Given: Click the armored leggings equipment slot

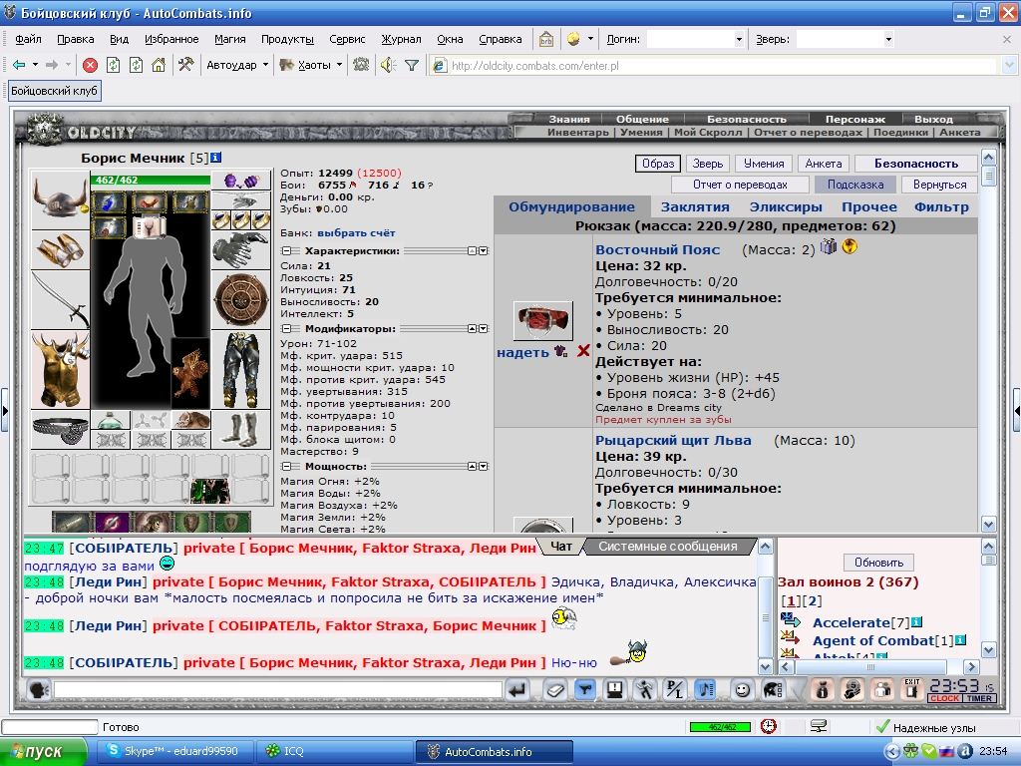Looking at the screenshot, I should pyautogui.click(x=241, y=369).
